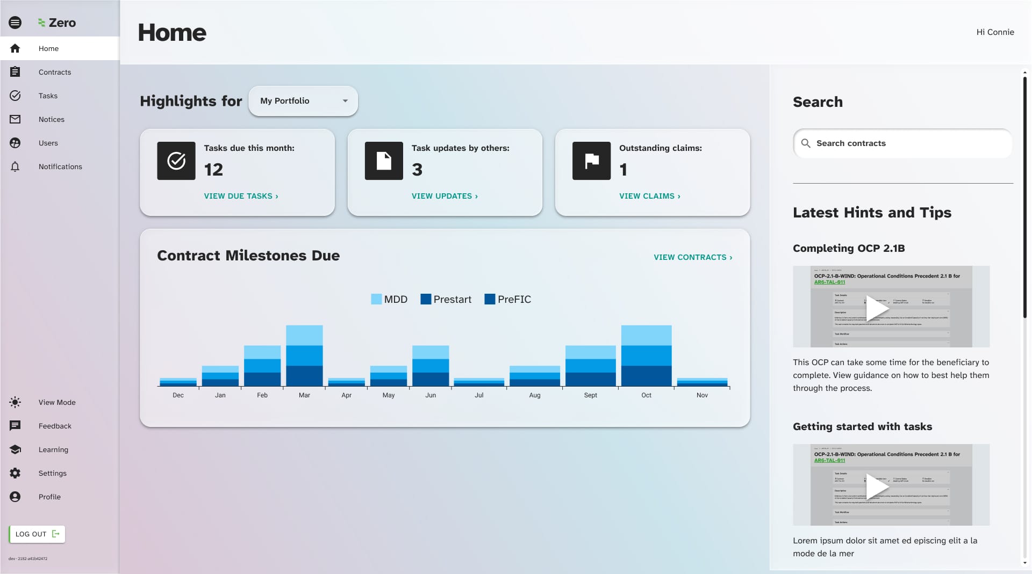1032x574 pixels.
Task: Click the VIEW DUE TASKS link
Action: tap(241, 196)
